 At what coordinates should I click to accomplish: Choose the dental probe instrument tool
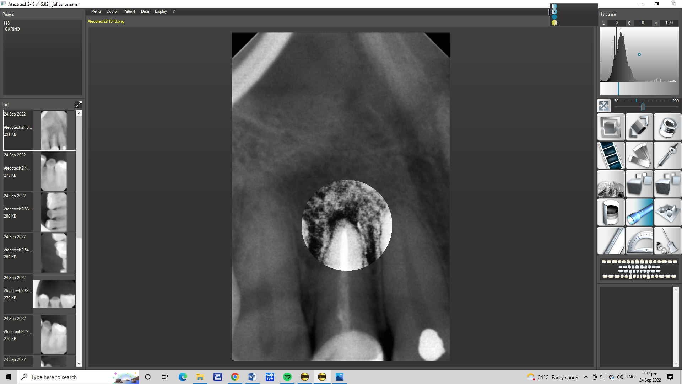coord(667,155)
